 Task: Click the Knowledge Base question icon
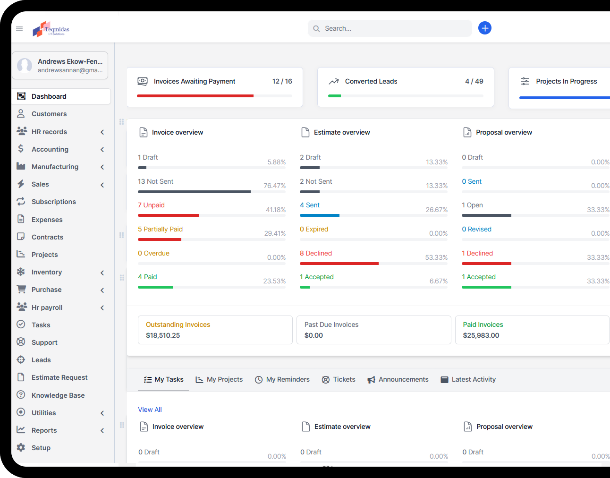21,395
